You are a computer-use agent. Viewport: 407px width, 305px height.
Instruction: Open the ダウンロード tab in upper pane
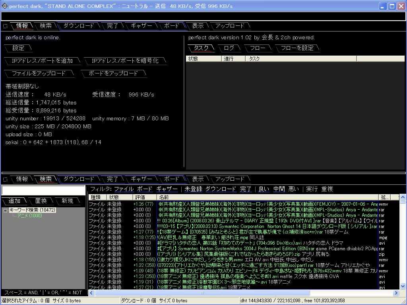(x=79, y=26)
